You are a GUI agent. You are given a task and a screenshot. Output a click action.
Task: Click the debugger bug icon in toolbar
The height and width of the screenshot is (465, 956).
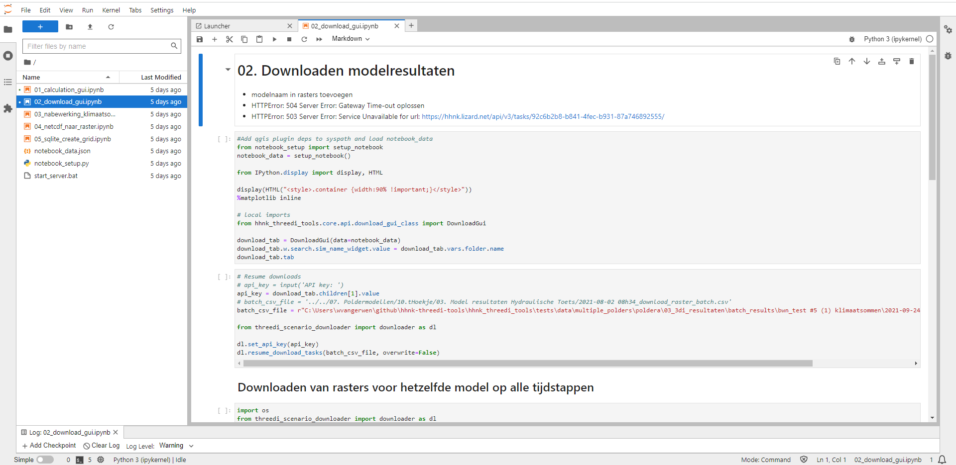pos(852,39)
